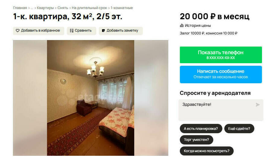Open the apartment room photo
Image resolution: width=275 pixels, height=160 pixels.
point(91,98)
